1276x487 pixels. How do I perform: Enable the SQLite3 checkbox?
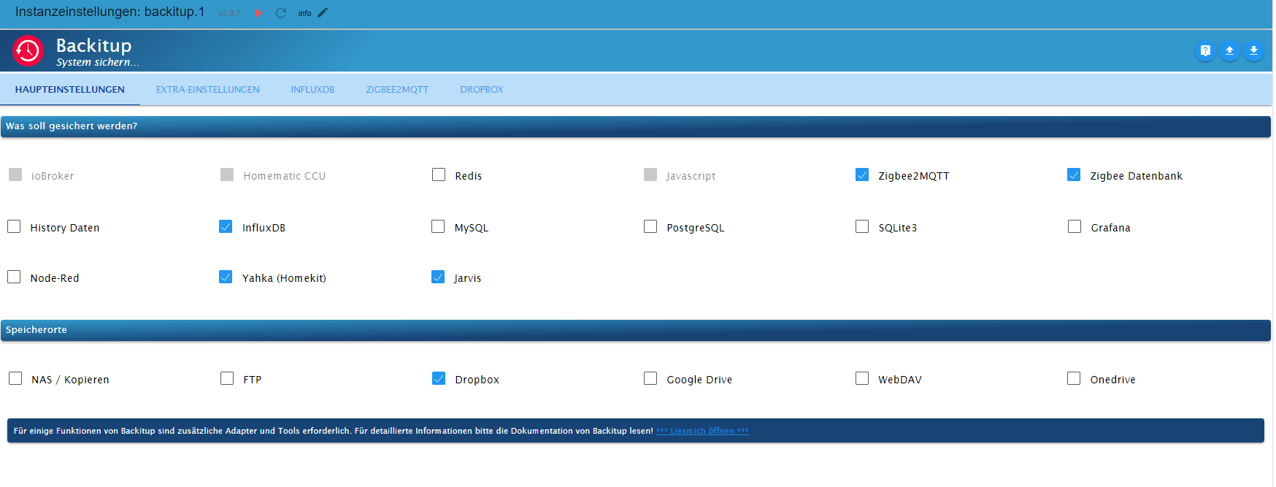pyautogui.click(x=862, y=226)
